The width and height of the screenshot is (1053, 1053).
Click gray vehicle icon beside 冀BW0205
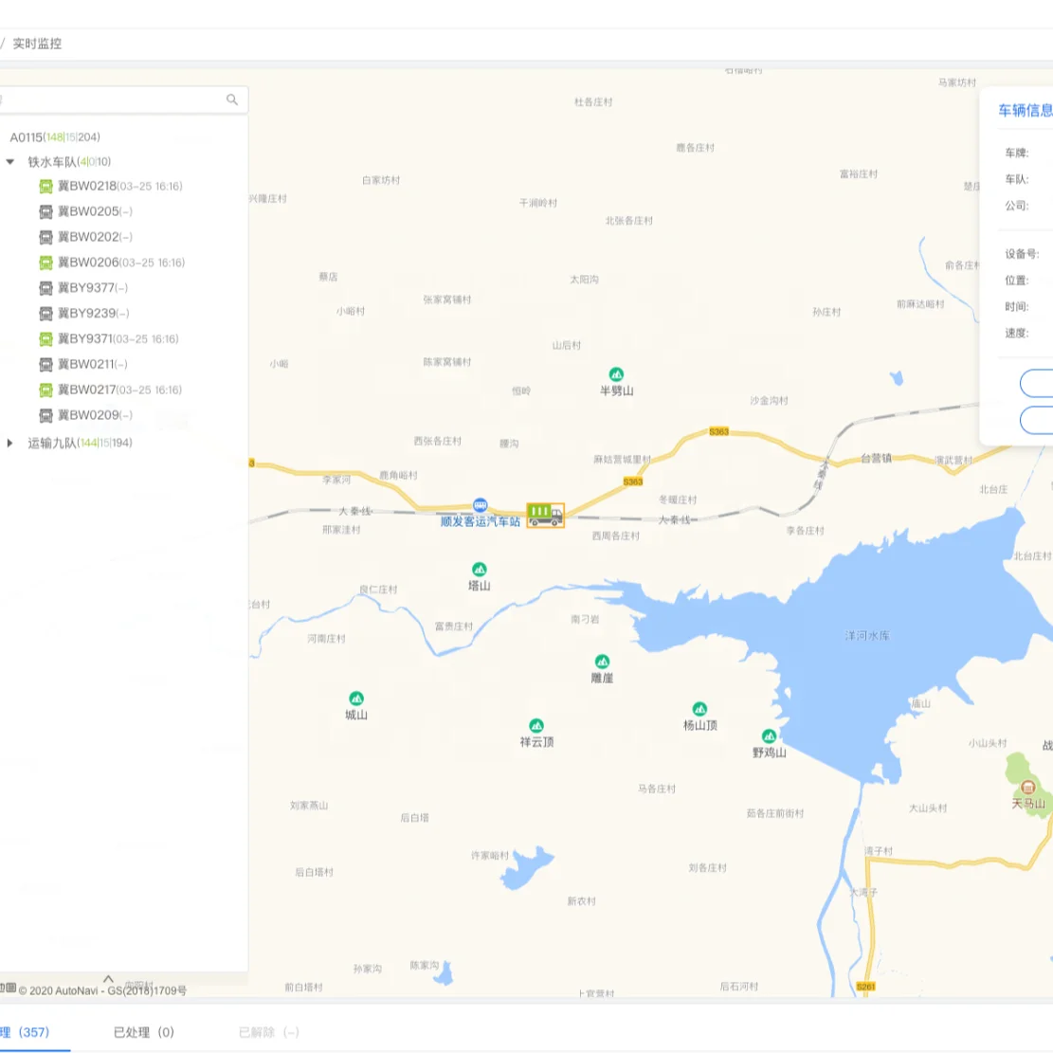point(45,212)
